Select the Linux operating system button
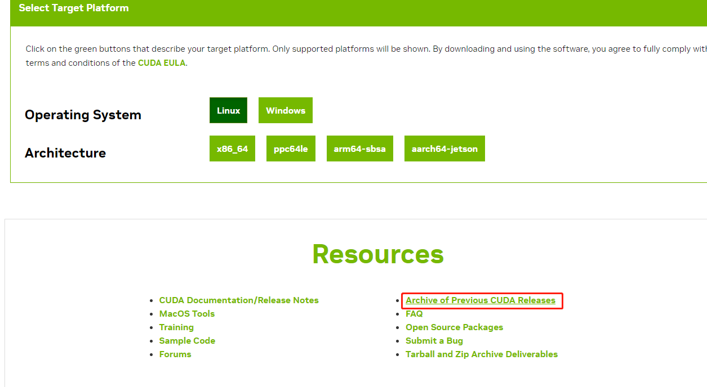Screen dimensions: 707x387 pyautogui.click(x=228, y=110)
